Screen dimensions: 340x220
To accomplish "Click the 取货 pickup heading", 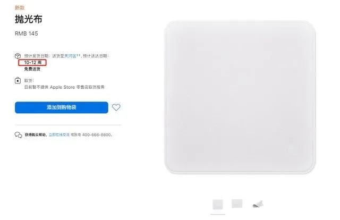I will tap(28, 80).
